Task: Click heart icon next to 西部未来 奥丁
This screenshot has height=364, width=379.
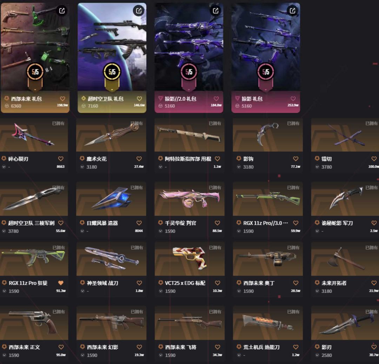Action: (x=295, y=283)
